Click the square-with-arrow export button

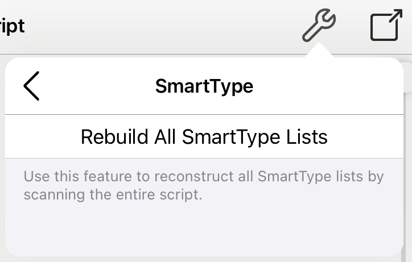(386, 25)
